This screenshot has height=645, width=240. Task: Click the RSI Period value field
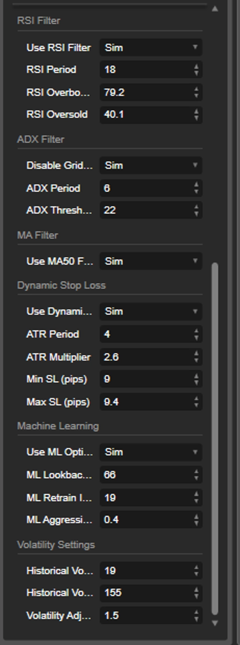[146, 69]
